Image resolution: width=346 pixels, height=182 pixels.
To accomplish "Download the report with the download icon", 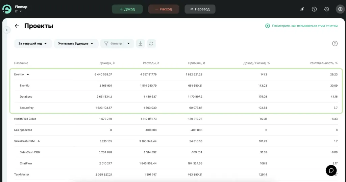I will click(140, 43).
